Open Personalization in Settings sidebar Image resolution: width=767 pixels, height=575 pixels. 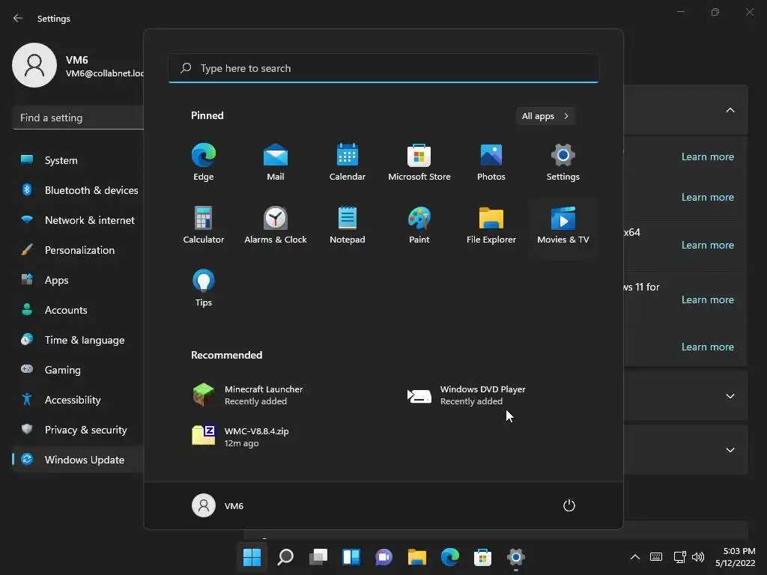(78, 250)
